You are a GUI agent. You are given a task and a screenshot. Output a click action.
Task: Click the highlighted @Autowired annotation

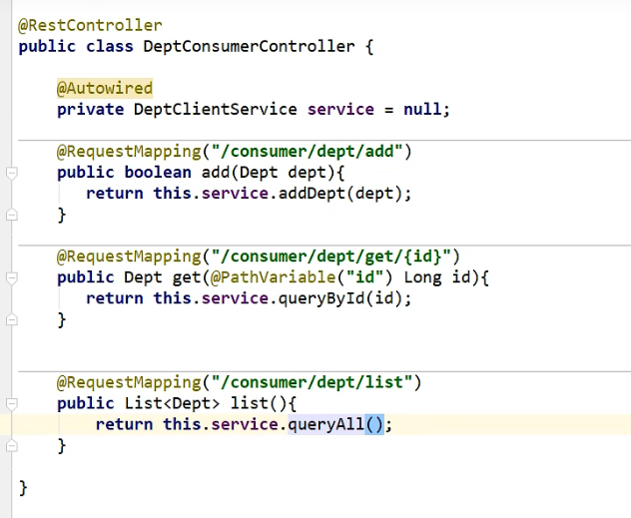click(105, 88)
